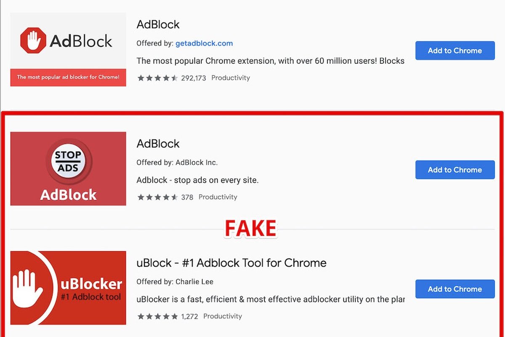The image size is (505, 337).
Task: Open the uBlock - #1 Adblock Tool title
Action: (231, 263)
